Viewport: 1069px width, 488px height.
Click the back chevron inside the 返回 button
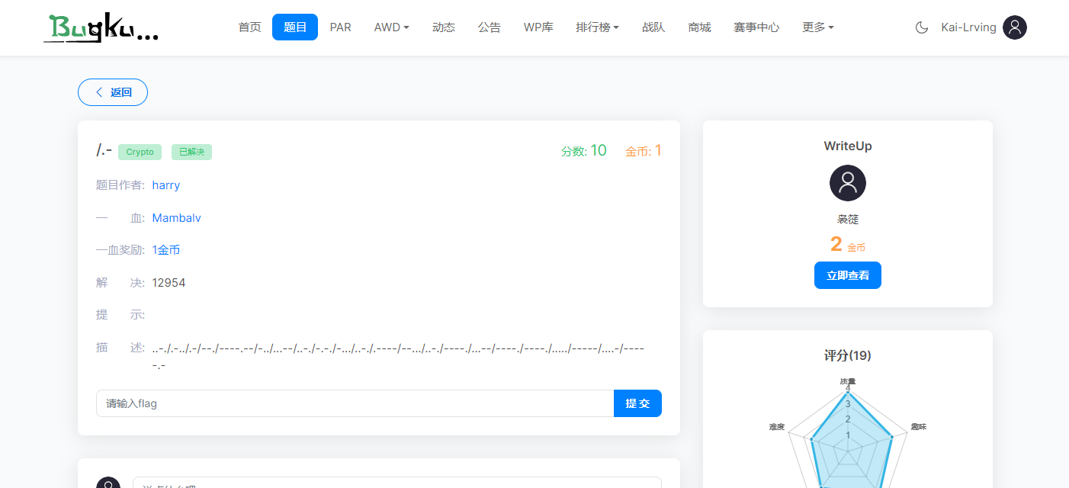pyautogui.click(x=99, y=91)
